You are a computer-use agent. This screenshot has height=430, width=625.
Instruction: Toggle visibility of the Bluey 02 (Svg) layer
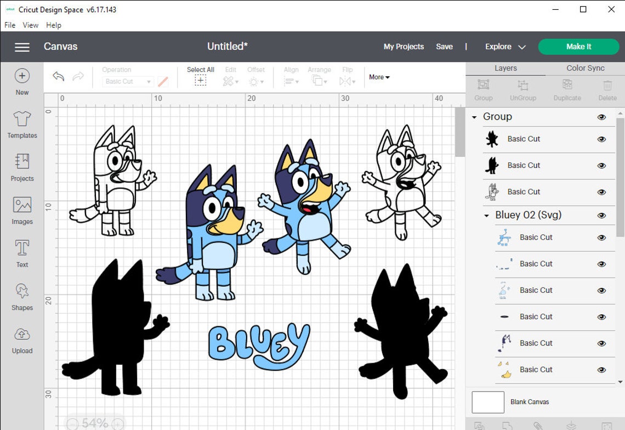(601, 215)
